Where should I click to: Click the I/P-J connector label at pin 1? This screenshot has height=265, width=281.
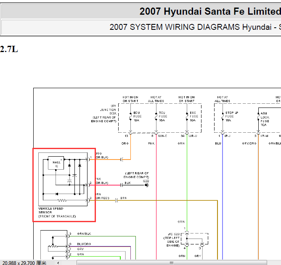pyautogui.click(x=227, y=136)
